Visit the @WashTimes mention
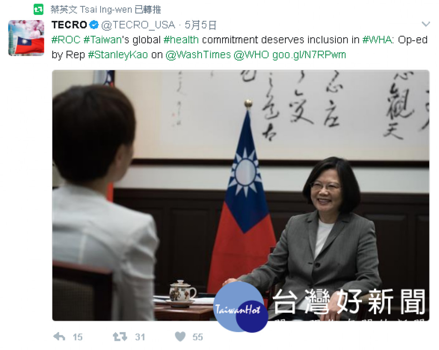Viewport: 439px width, 350px height. pos(198,55)
